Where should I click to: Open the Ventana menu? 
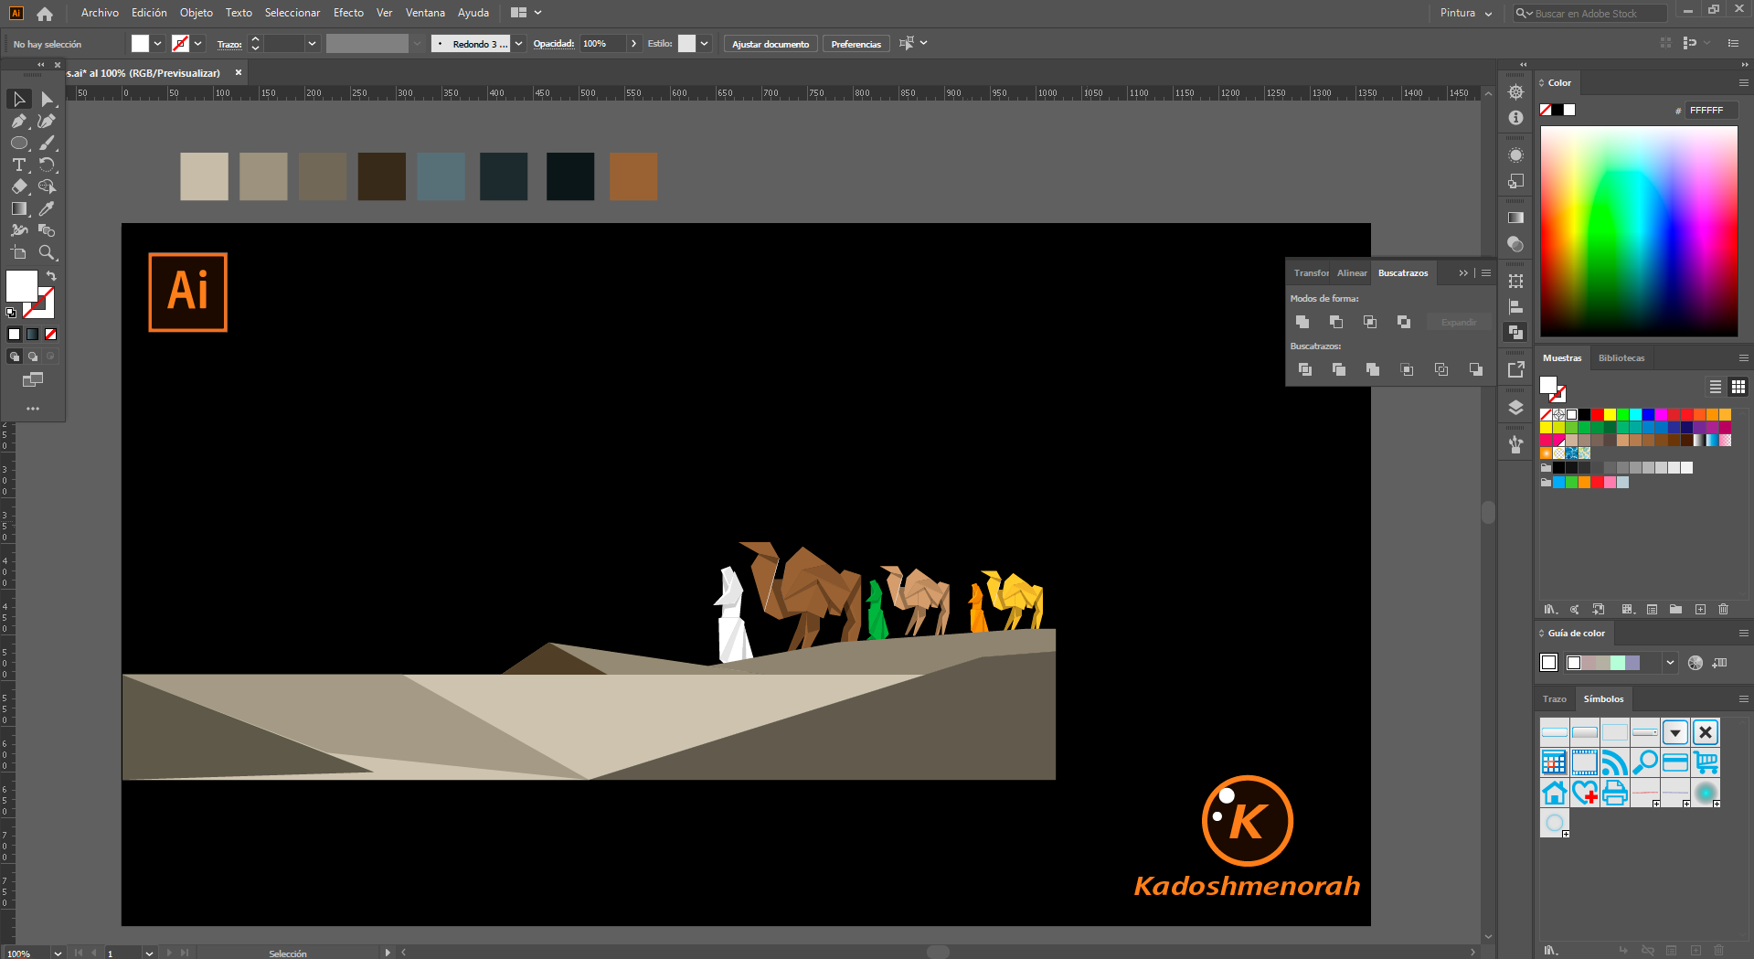[x=425, y=13]
